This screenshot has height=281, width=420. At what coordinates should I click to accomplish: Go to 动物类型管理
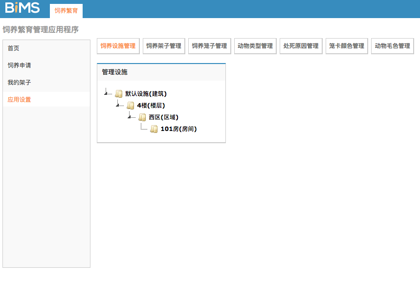tap(255, 46)
